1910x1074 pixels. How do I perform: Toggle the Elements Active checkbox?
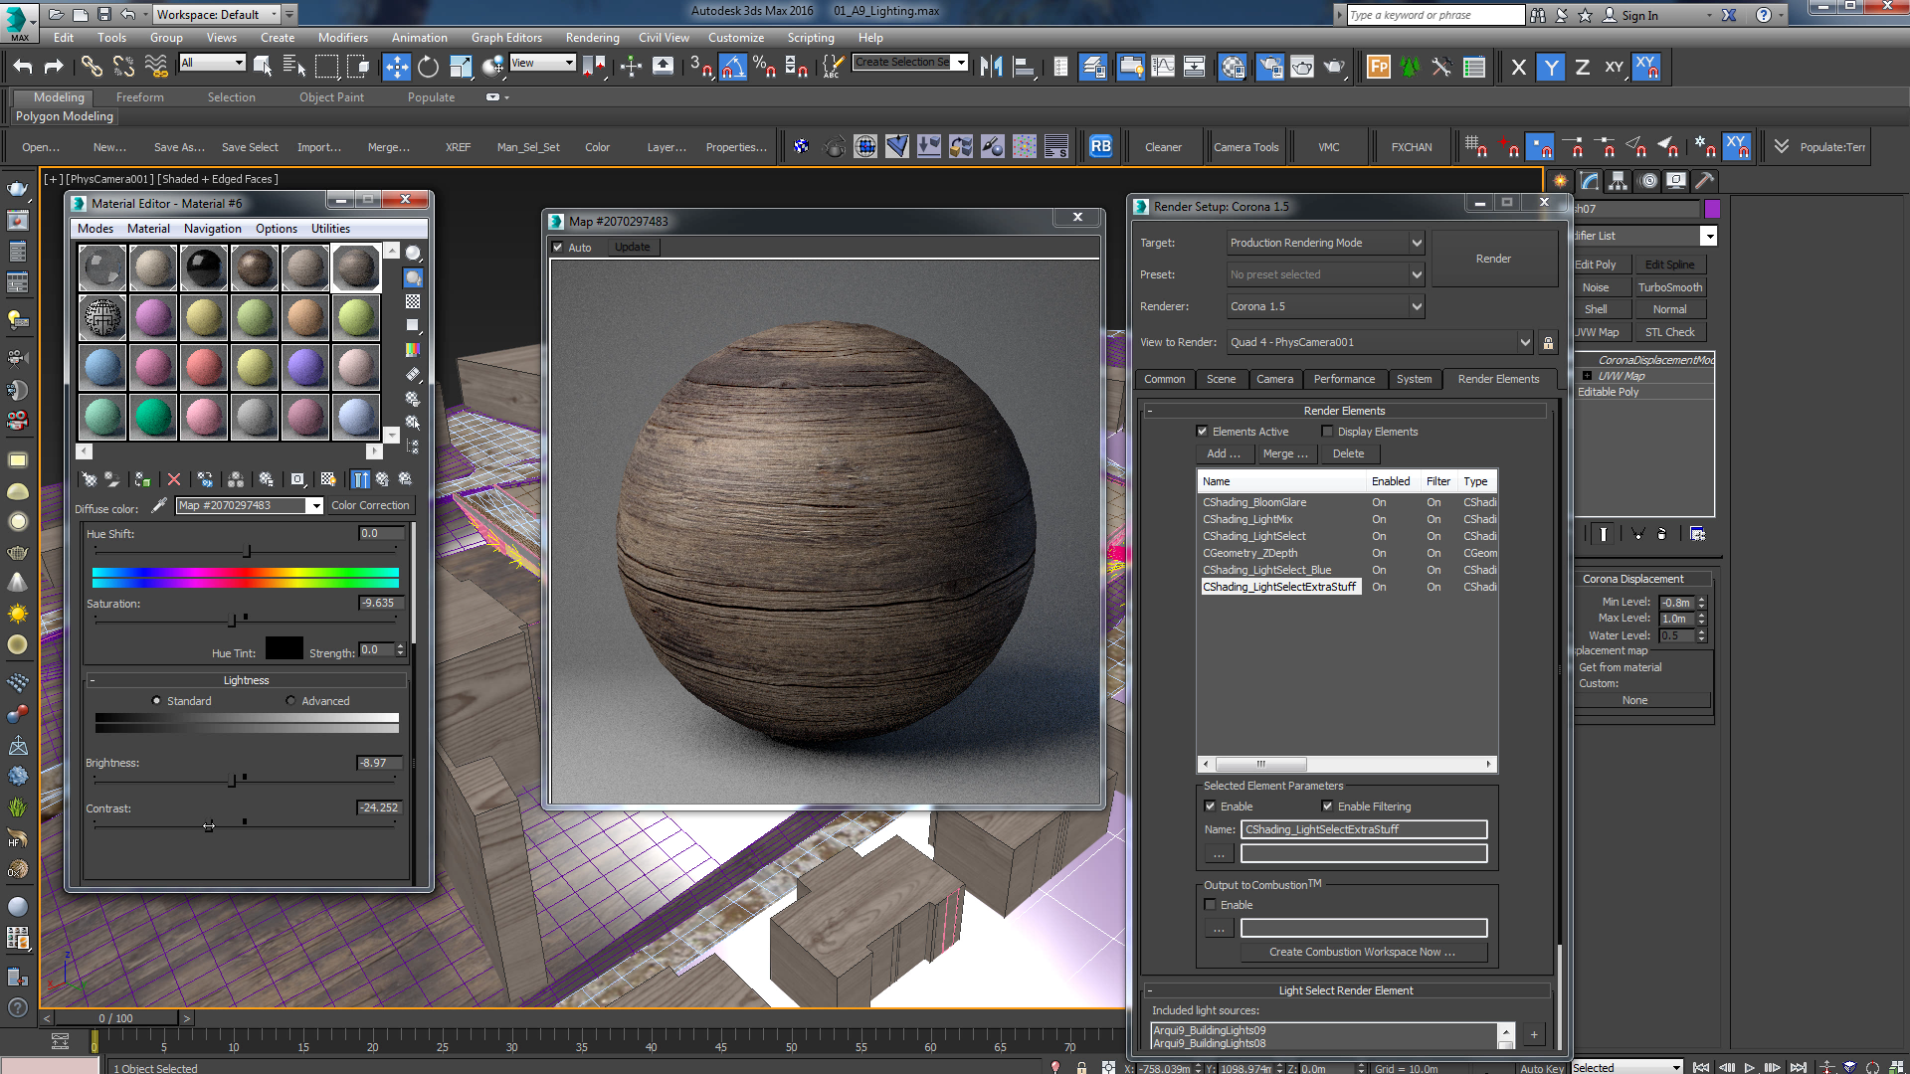[1202, 432]
